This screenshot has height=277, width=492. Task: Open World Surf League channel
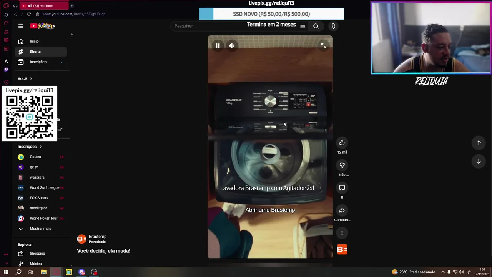[41, 188]
